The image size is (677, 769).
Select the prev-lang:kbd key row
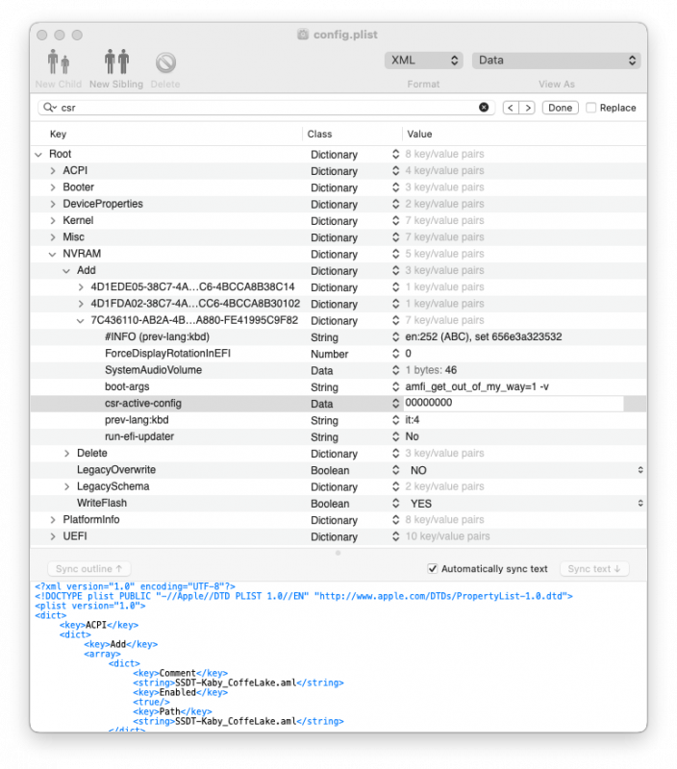coord(137,420)
